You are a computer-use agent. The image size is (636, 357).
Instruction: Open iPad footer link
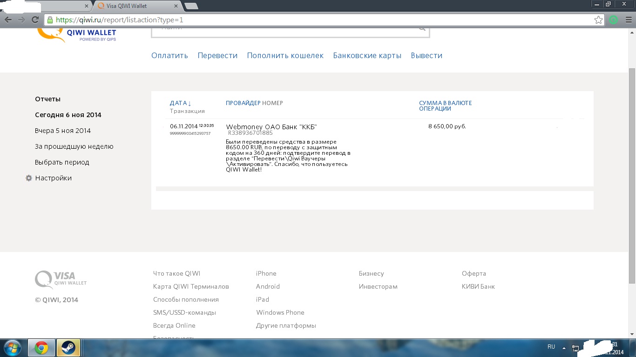point(263,299)
